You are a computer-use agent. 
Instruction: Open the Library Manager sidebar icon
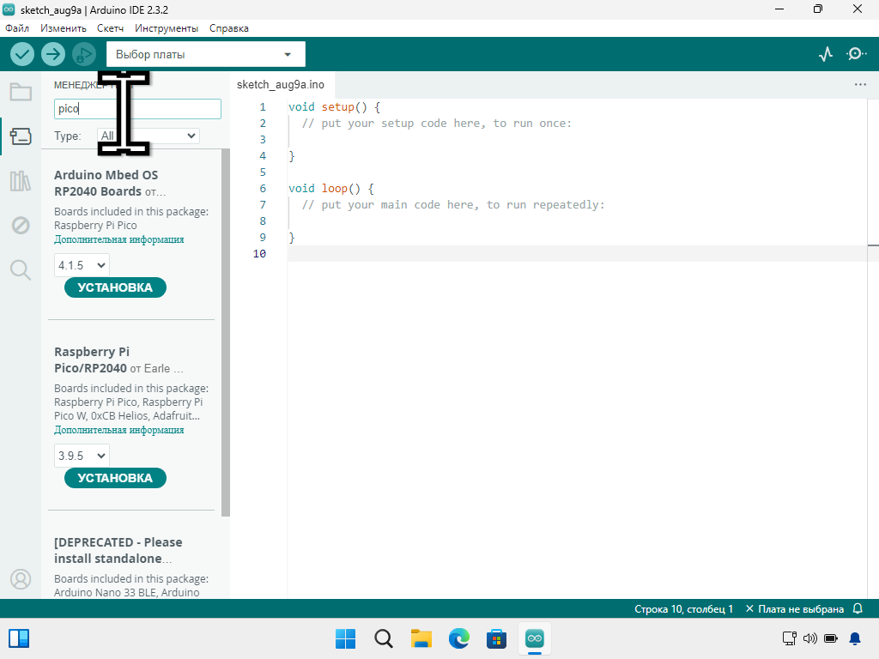[x=21, y=181]
